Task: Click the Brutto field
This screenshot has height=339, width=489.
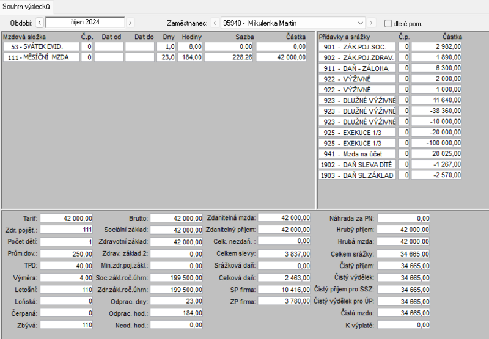Action: click(176, 218)
